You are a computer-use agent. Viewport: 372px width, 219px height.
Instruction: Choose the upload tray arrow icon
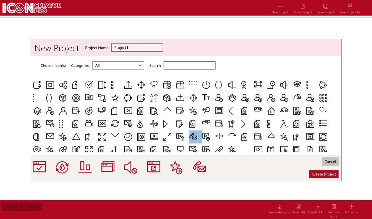click(x=128, y=85)
